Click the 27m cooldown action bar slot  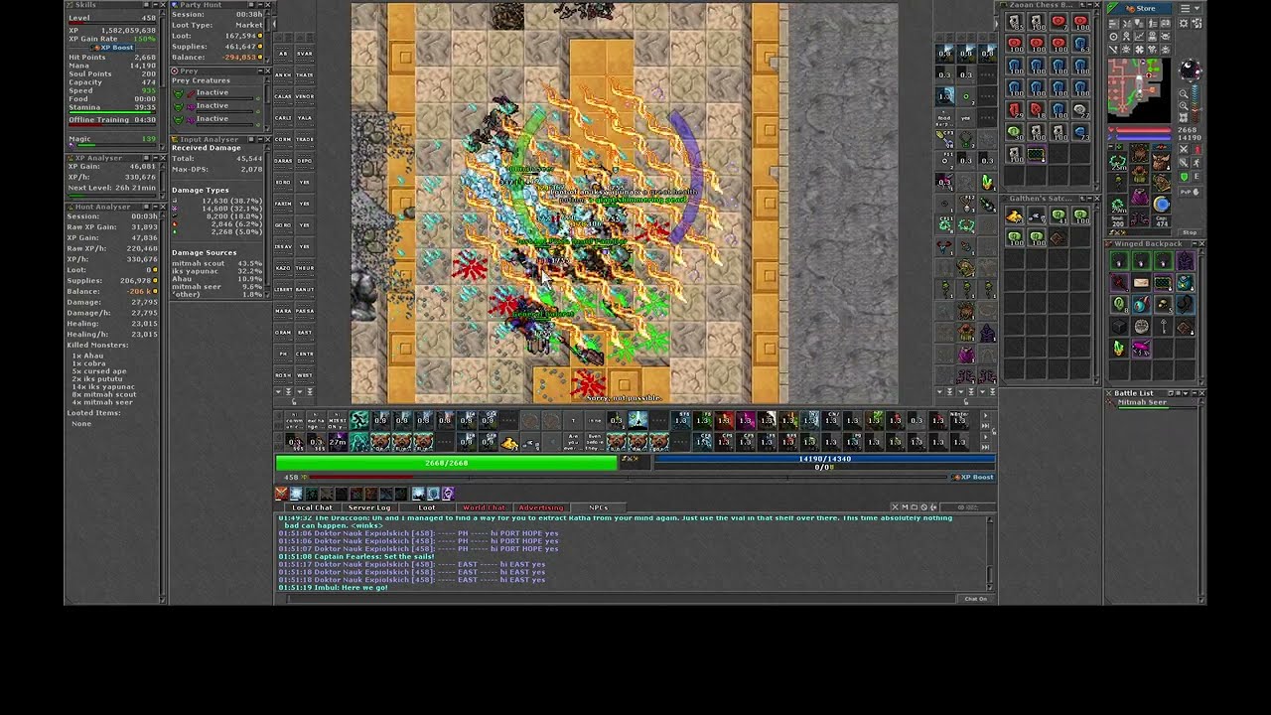coord(337,443)
